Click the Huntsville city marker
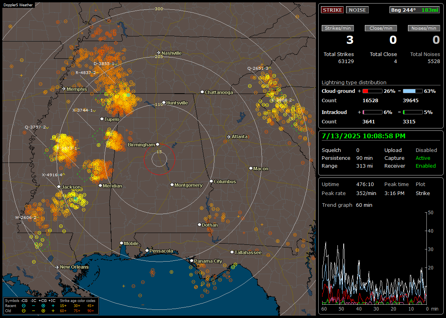 (x=164, y=103)
